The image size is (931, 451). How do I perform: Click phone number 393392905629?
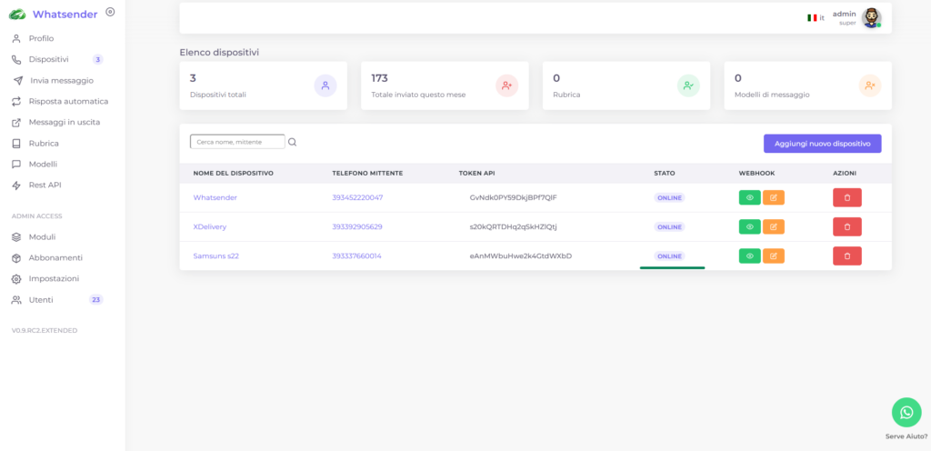[356, 226]
